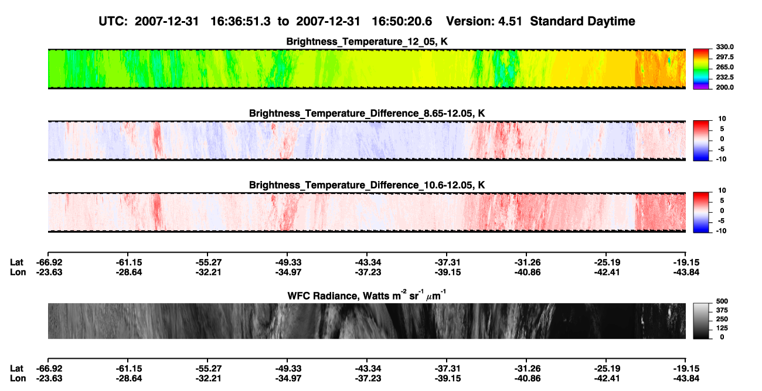Click the Lon axis label under 10.6-12.05 panel
Screen dimensions: 762x391
(x=18, y=271)
